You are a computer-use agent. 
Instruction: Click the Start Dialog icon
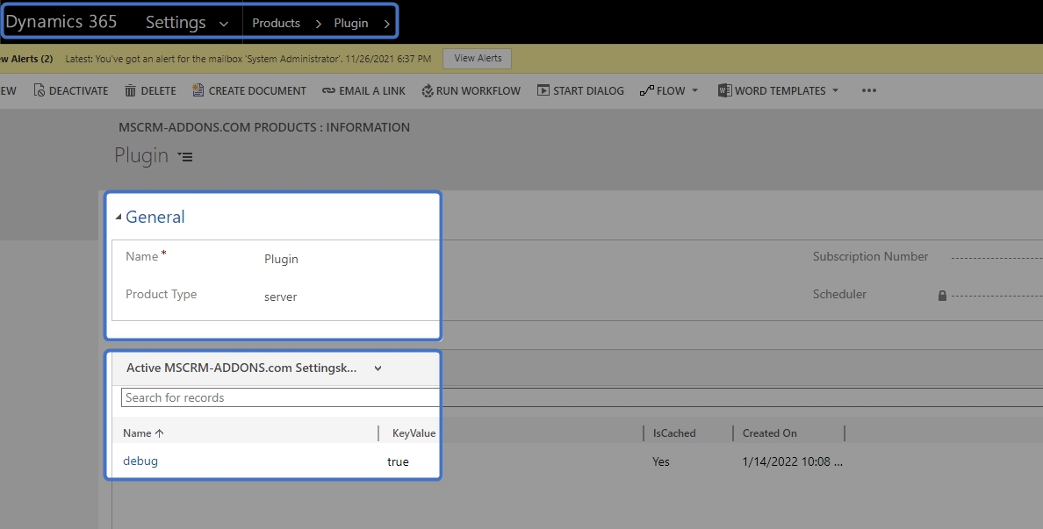click(543, 90)
